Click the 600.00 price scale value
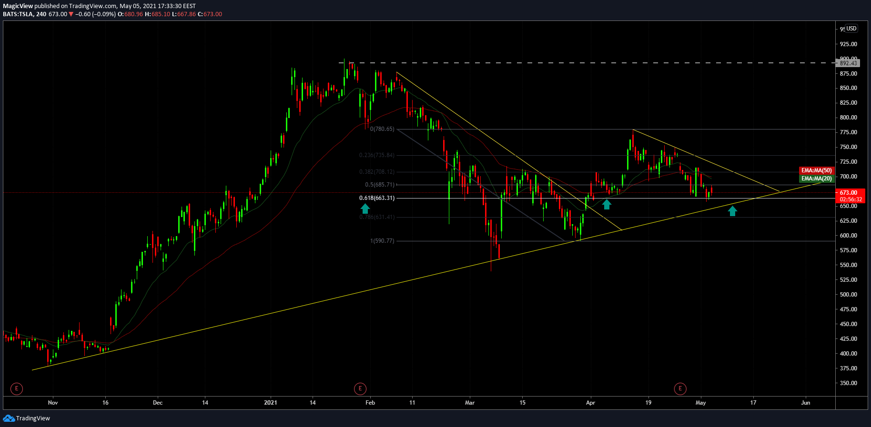Viewport: 871px width, 427px height. pyautogui.click(x=849, y=236)
